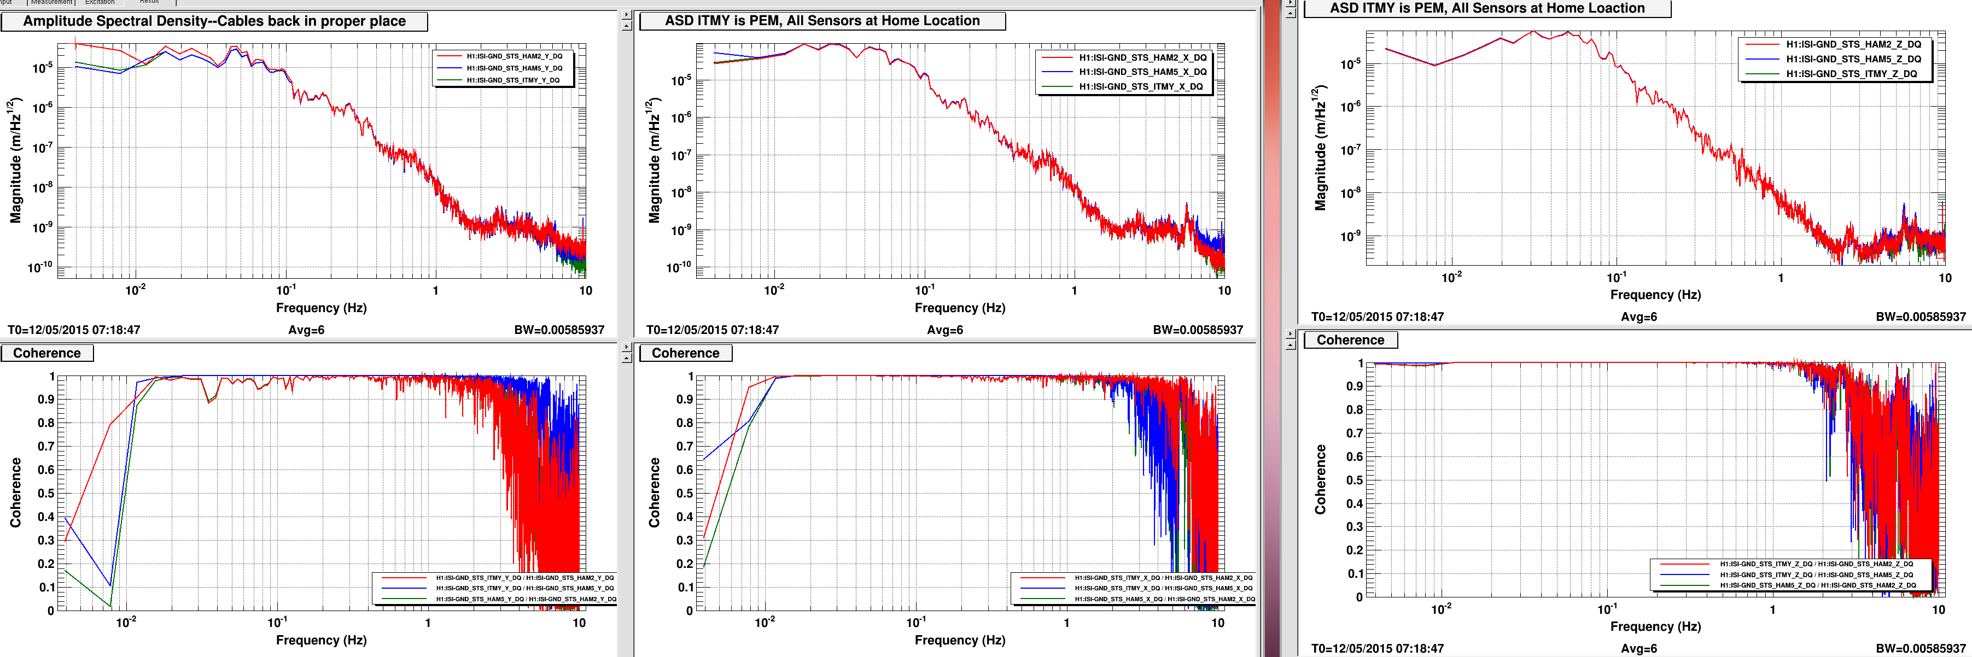Image resolution: width=1972 pixels, height=657 pixels.
Task: Select ITMY_Z_DQ green legend entry
Action: 1851,73
